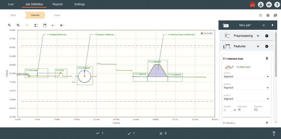281x139 pixels.
Task: Add a new Feature with plus
Action: tap(258, 47)
